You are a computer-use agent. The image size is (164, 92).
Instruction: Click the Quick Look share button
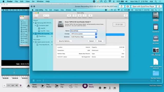[x=159, y=6]
